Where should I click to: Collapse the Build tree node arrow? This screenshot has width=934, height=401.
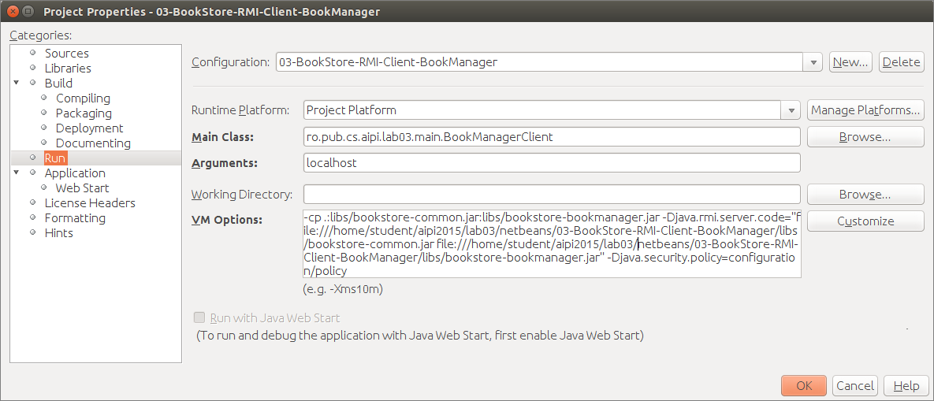pos(17,83)
